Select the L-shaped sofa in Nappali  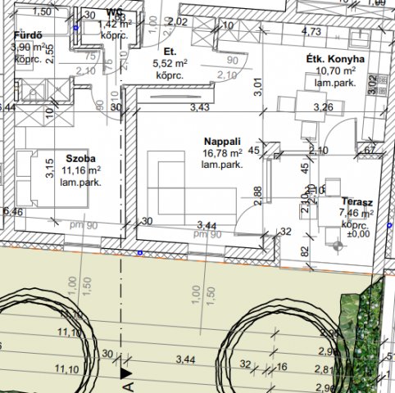(192, 187)
